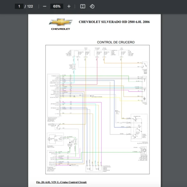Image resolution: width=187 pixels, height=187 pixels.
Task: Click the zoom in plus button
Action: click(x=69, y=6)
